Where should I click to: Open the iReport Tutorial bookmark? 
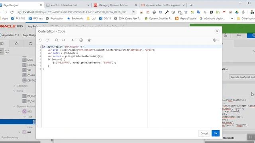[x=186, y=19]
